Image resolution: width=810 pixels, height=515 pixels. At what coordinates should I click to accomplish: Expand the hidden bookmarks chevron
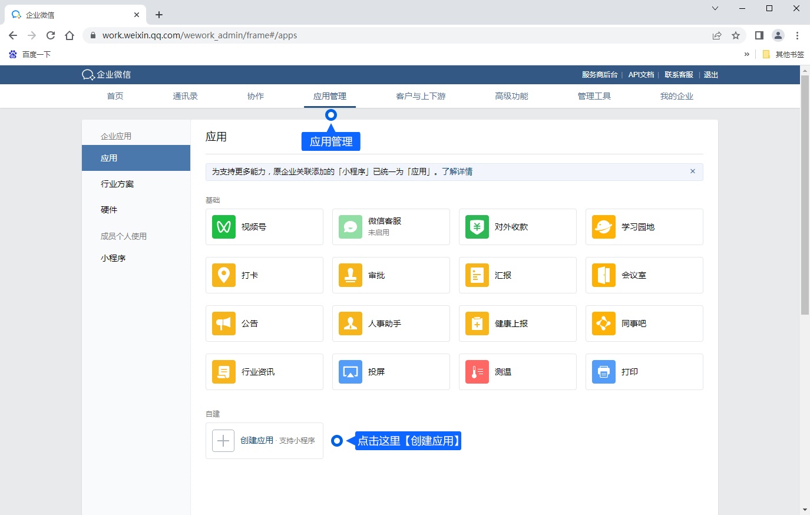pos(747,54)
